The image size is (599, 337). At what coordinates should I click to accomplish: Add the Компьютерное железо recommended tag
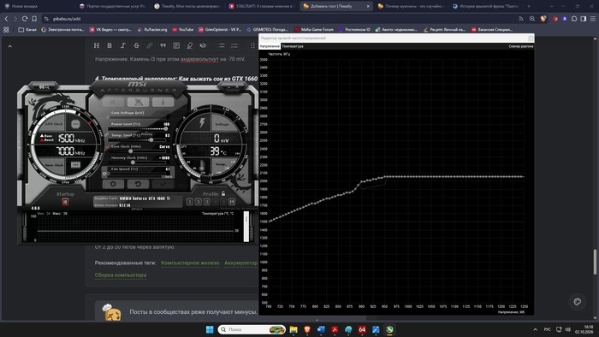tap(190, 263)
